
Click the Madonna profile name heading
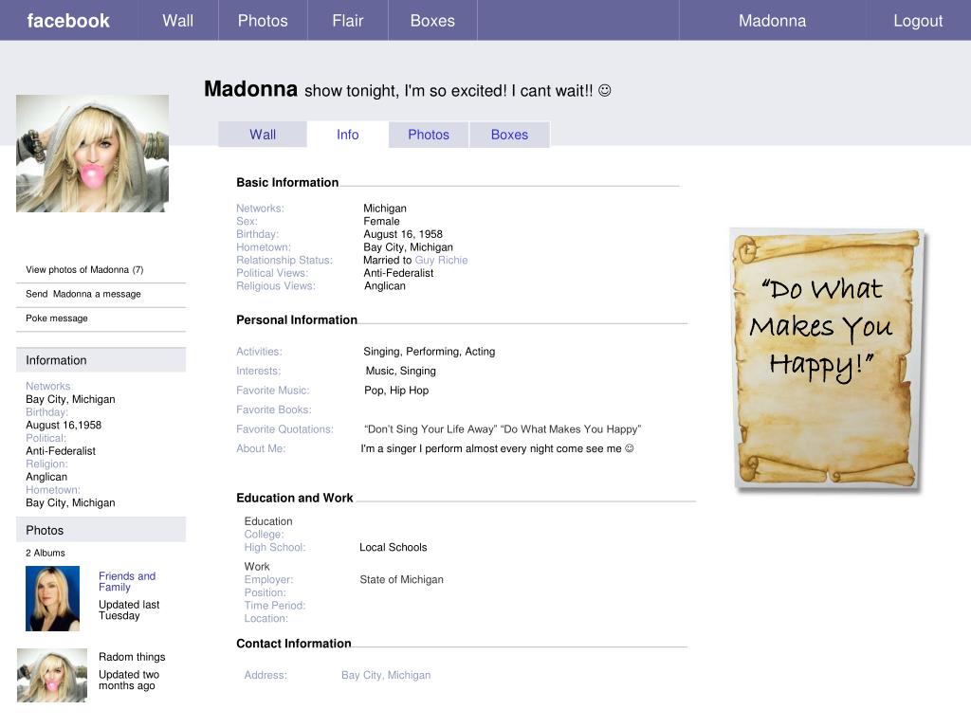[x=250, y=89]
